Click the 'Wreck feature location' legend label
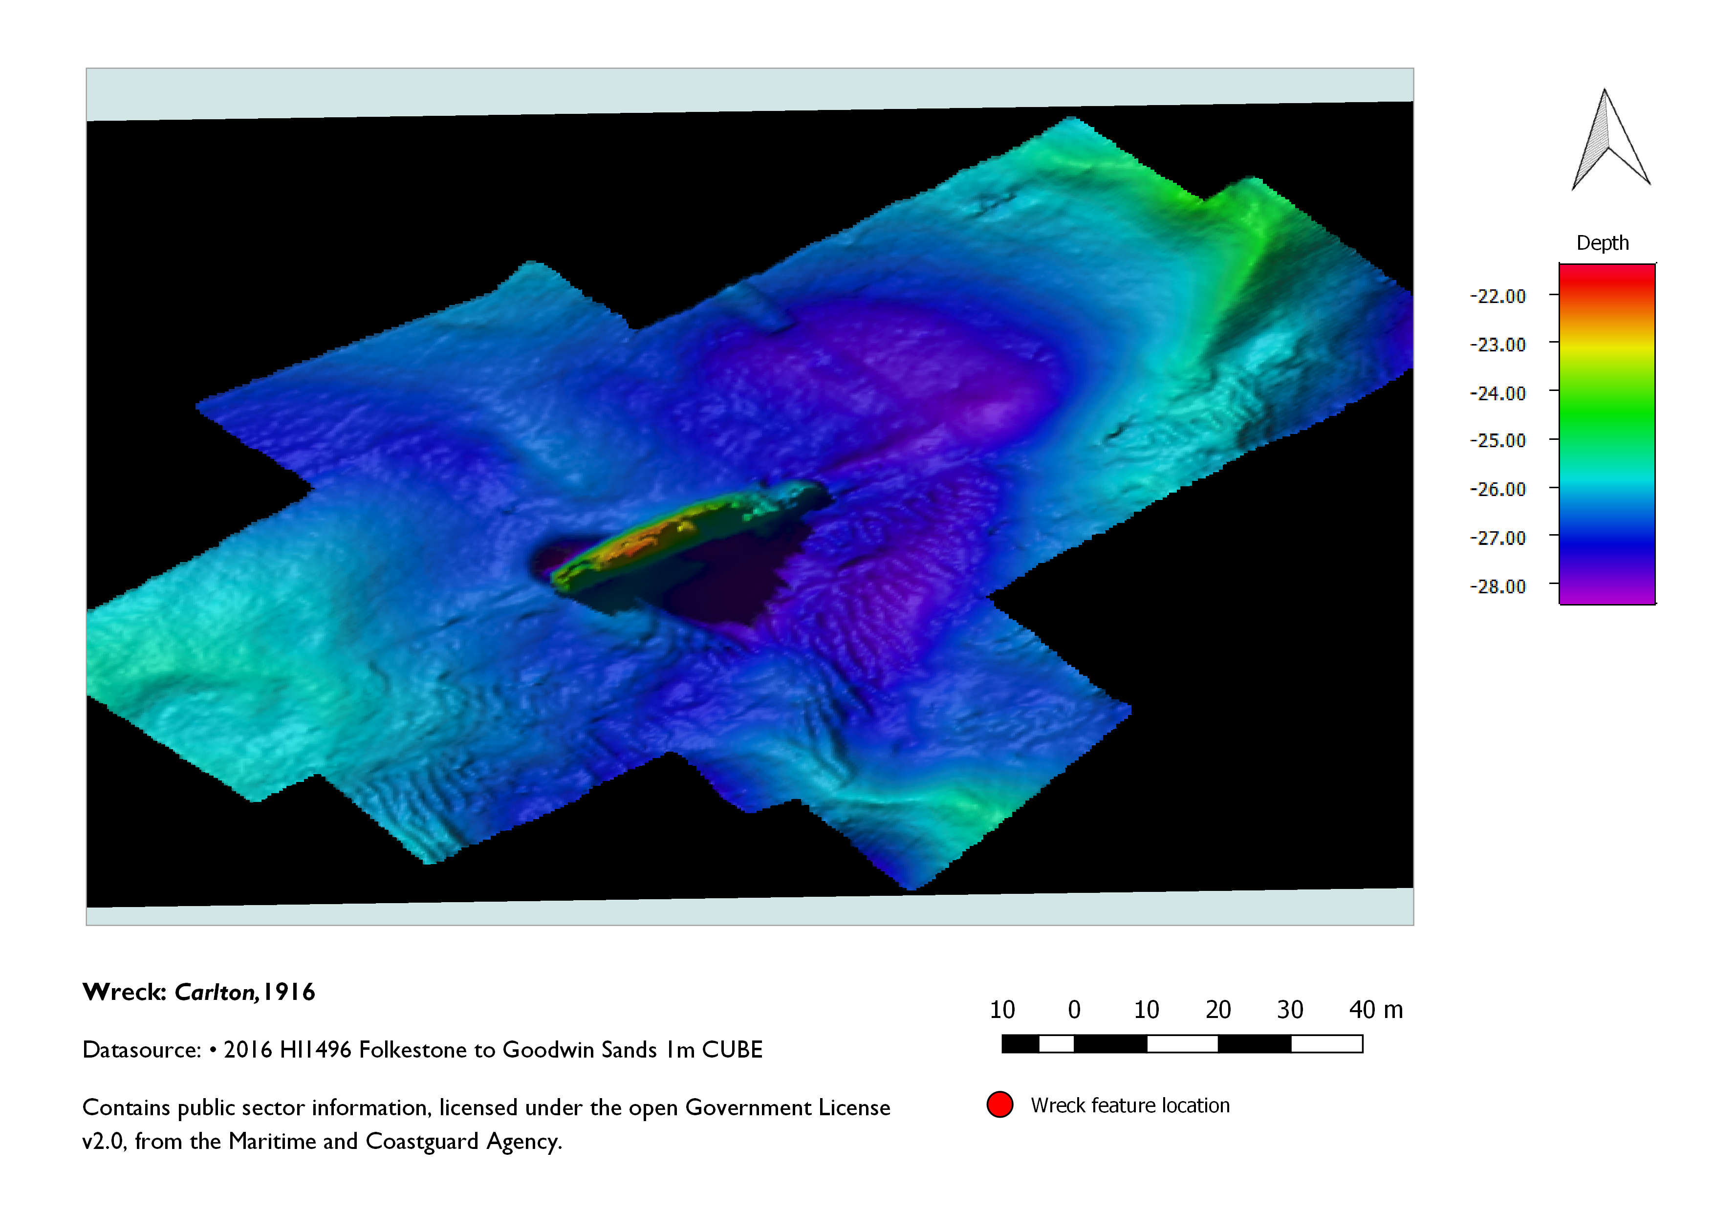This screenshot has height=1212, width=1714. (1130, 1105)
